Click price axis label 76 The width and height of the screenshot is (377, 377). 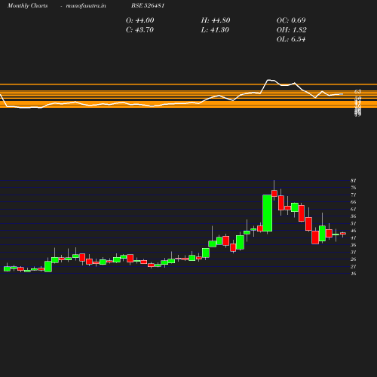tap(354, 188)
